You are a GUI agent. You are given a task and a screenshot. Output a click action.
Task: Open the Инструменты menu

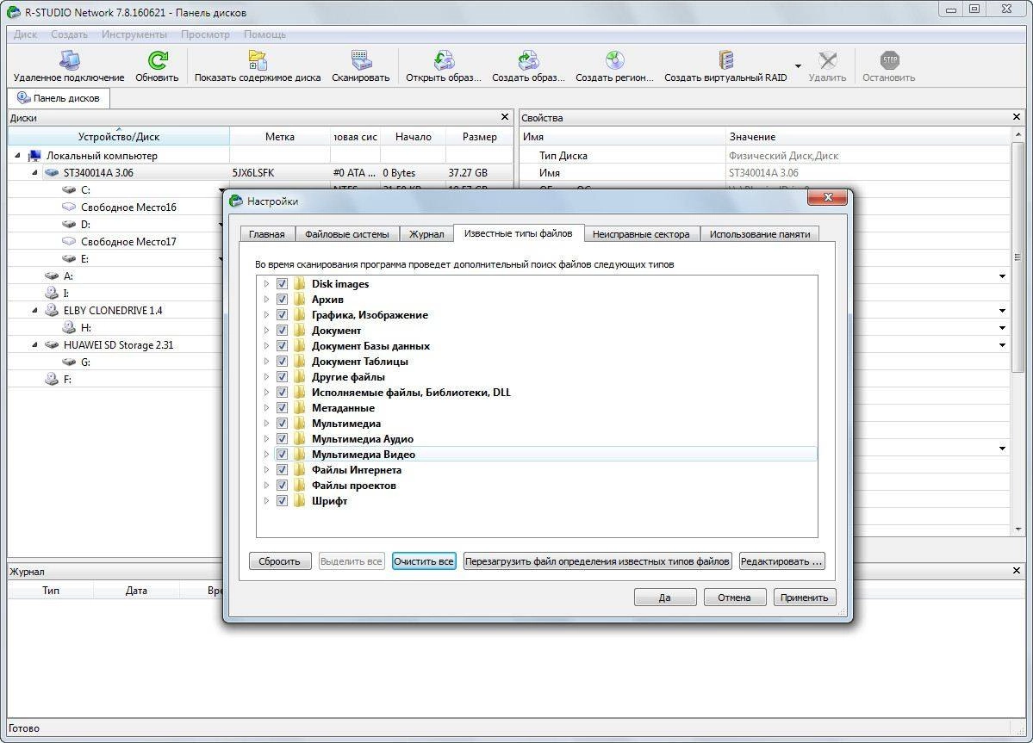[134, 34]
